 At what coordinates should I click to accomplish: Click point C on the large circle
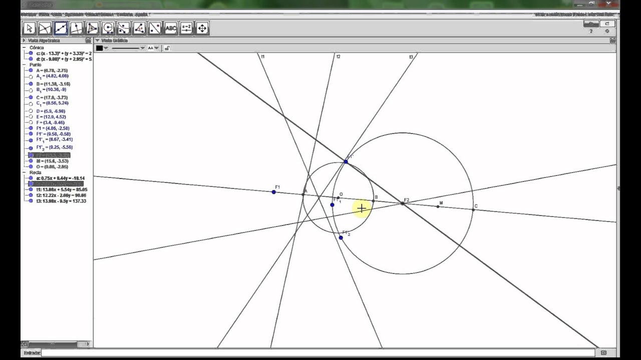[x=473, y=209]
